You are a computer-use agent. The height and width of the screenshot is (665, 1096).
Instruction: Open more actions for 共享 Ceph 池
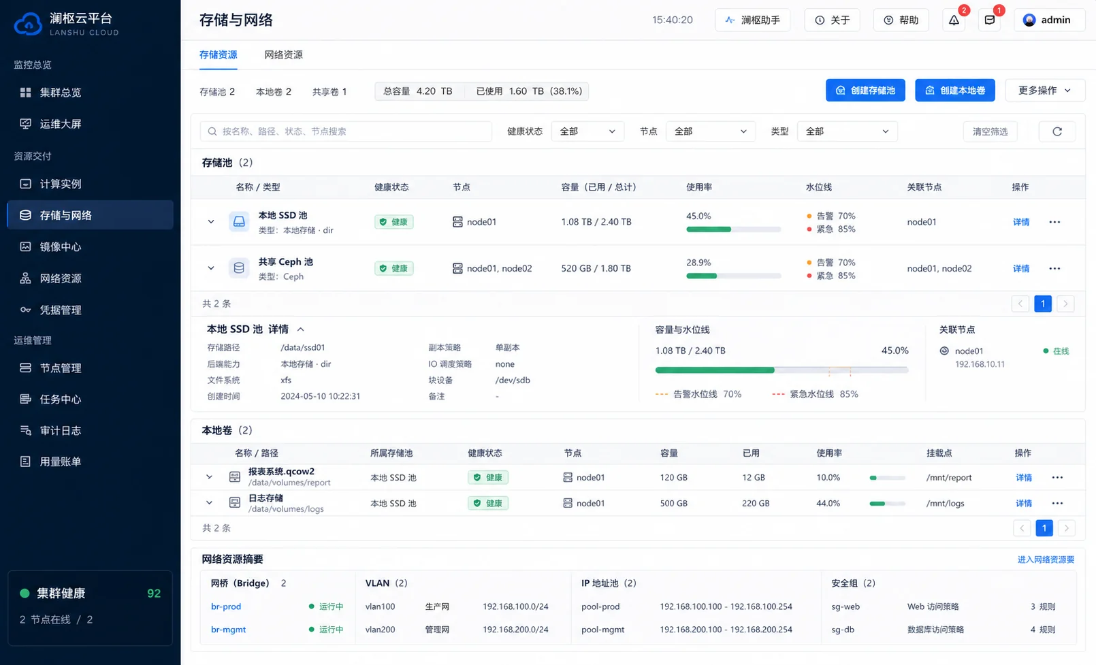point(1054,268)
